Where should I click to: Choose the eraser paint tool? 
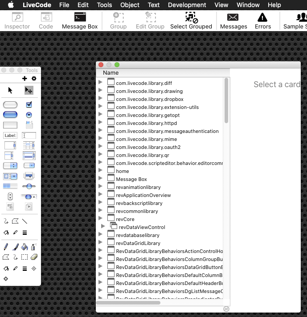click(x=34, y=257)
